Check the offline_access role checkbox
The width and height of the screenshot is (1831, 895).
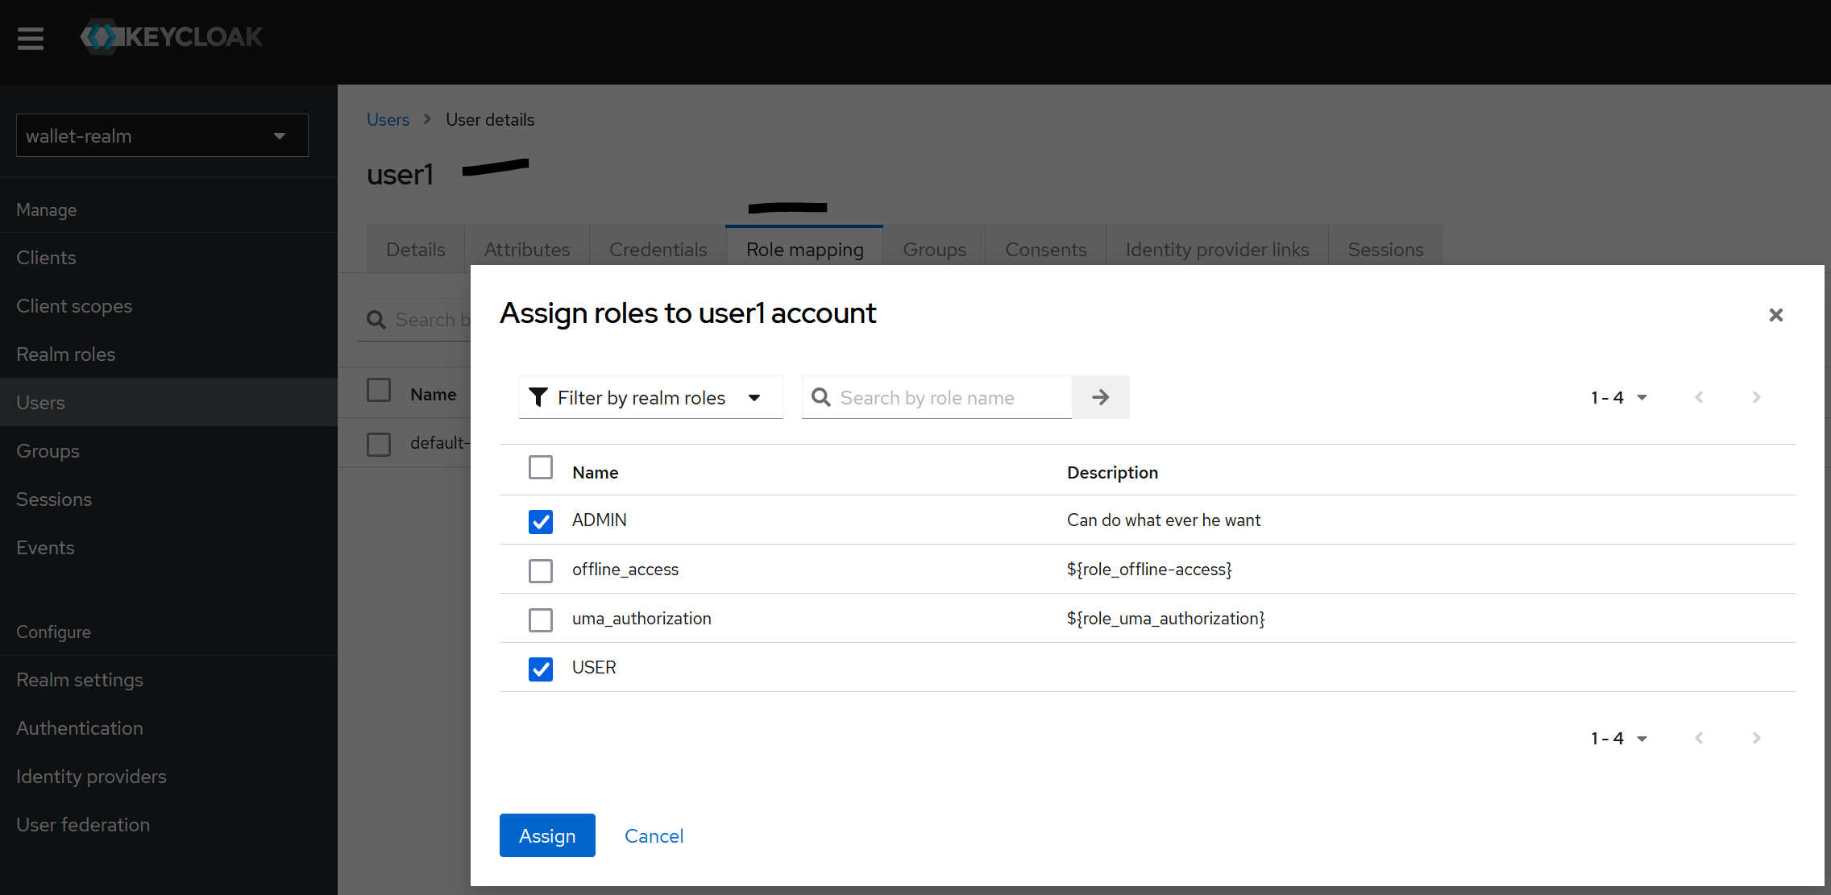coord(541,570)
